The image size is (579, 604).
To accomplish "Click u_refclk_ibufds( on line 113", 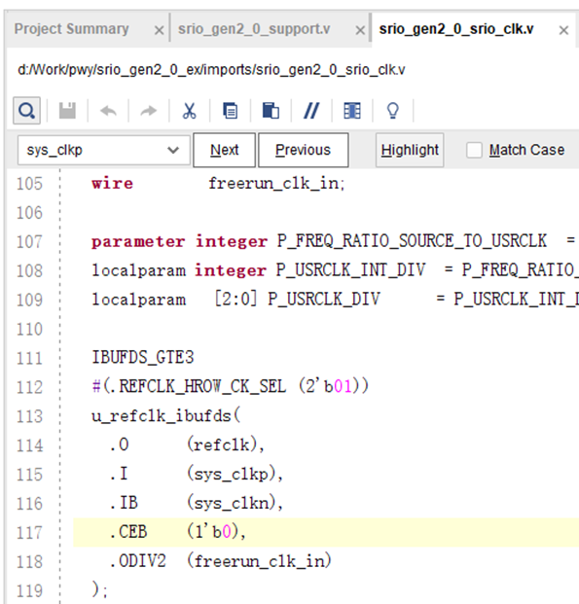I will pyautogui.click(x=165, y=416).
